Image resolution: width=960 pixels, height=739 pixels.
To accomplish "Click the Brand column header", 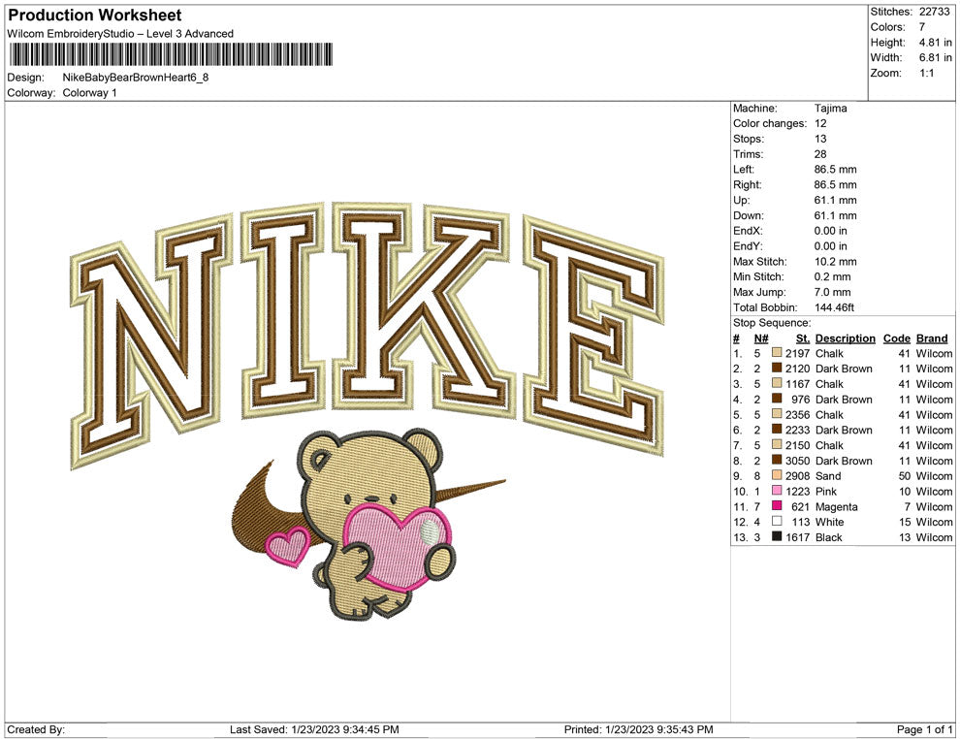I will tap(932, 337).
